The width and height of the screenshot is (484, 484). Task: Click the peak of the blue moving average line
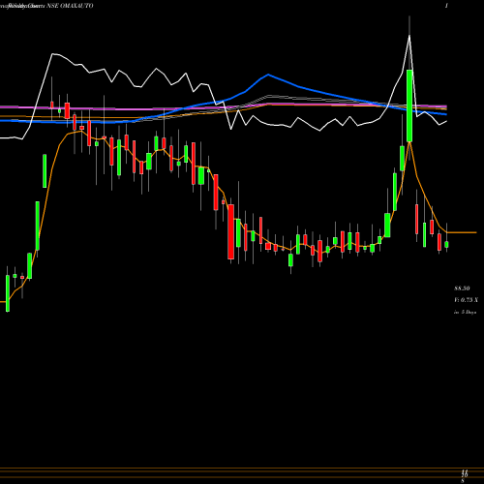[x=268, y=75]
